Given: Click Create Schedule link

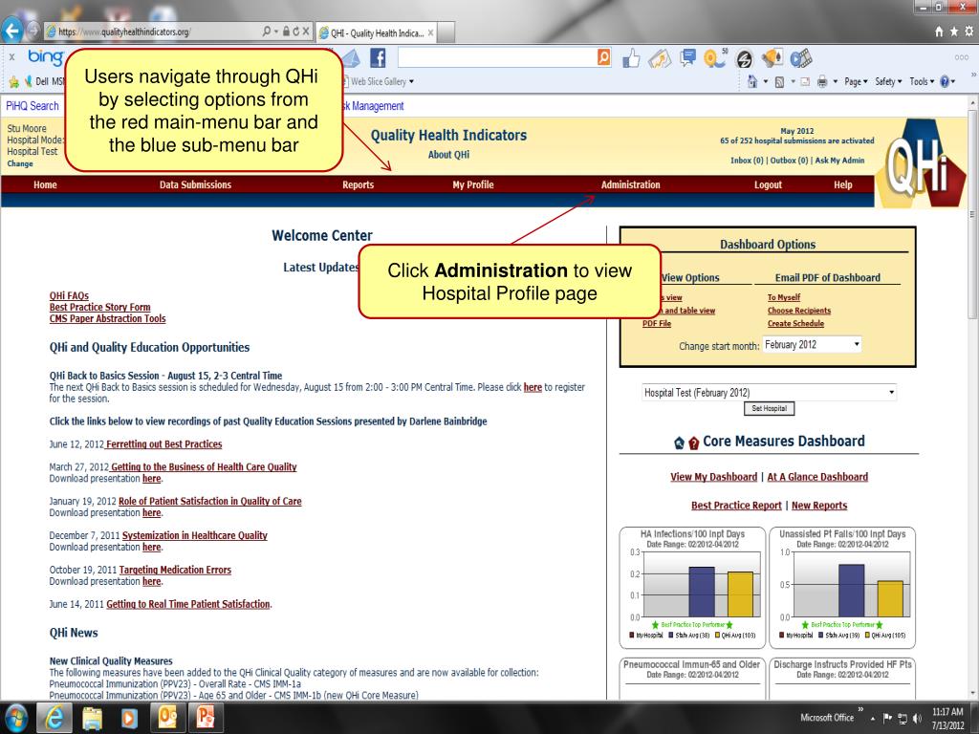Looking at the screenshot, I should [x=795, y=323].
